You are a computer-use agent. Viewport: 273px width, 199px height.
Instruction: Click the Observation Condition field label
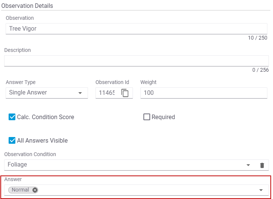coord(30,154)
